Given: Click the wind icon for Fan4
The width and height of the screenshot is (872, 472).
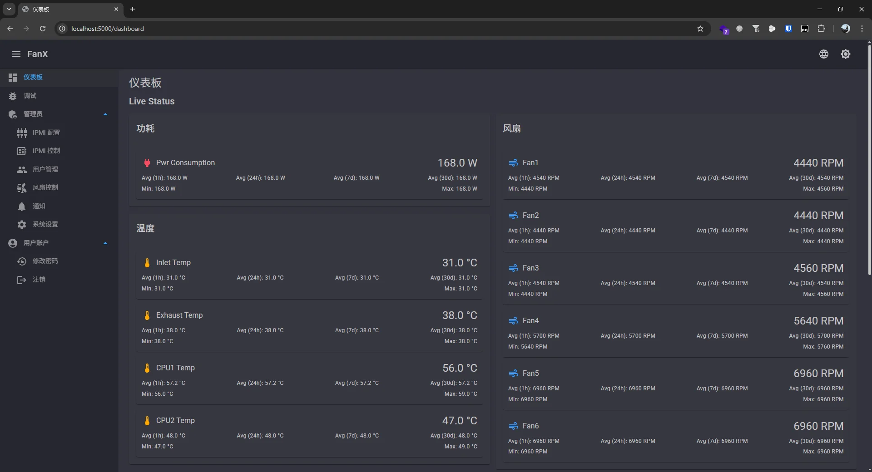Looking at the screenshot, I should [513, 321].
